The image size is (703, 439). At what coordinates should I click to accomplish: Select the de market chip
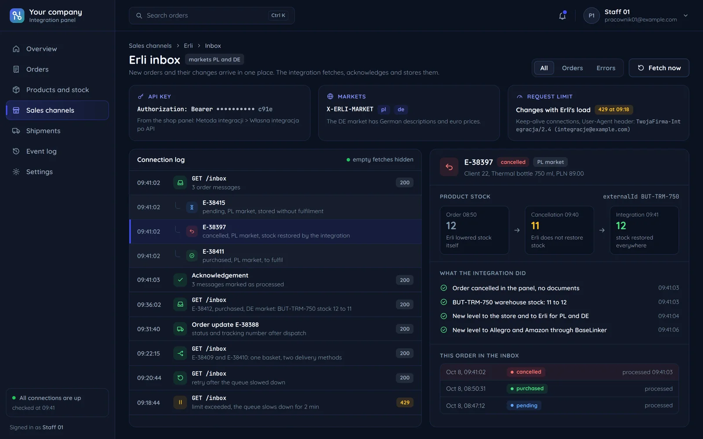[x=401, y=109]
